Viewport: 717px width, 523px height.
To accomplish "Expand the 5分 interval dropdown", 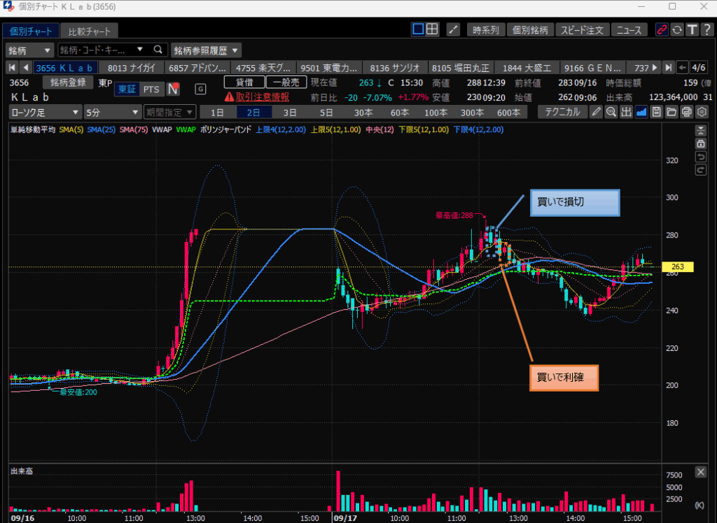I will (x=111, y=112).
